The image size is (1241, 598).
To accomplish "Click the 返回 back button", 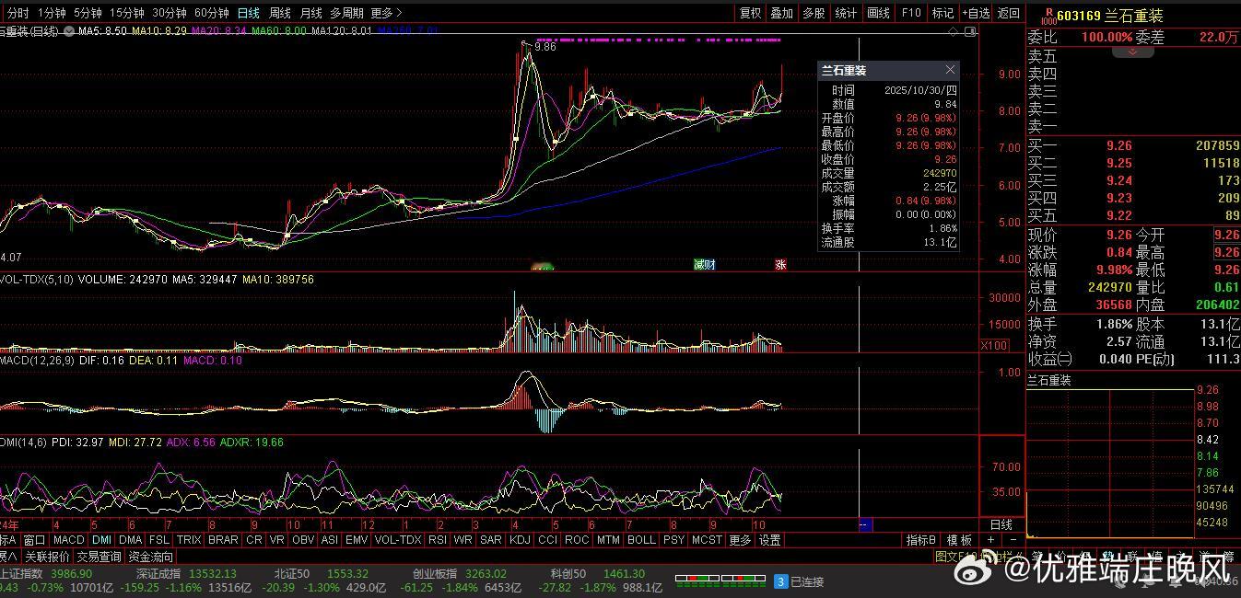I will [x=1010, y=13].
